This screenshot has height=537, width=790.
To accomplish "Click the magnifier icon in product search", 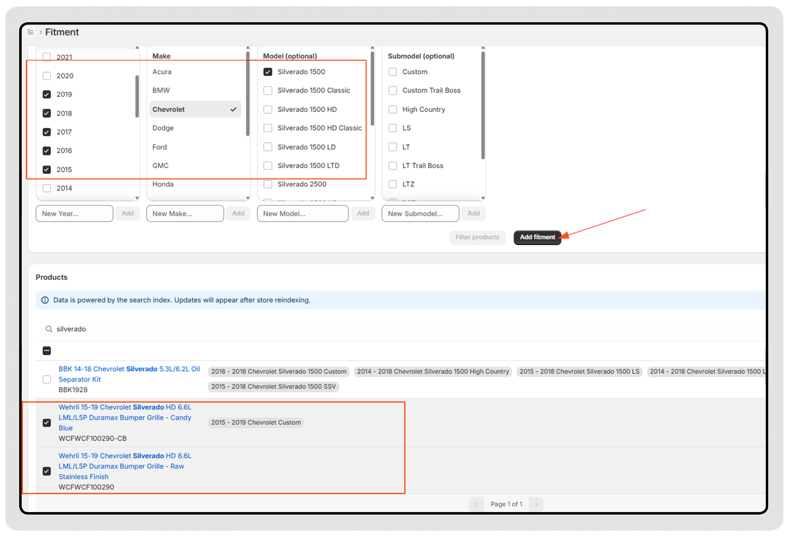I will coord(49,329).
